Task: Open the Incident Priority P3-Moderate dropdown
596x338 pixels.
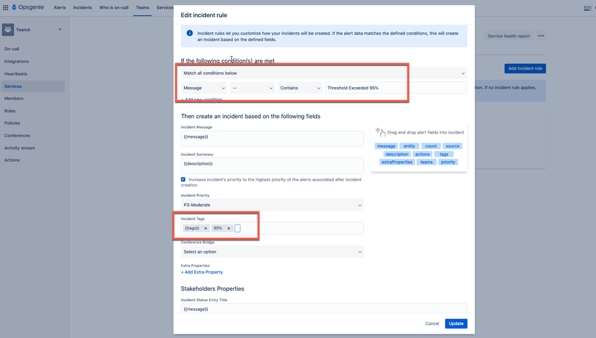Action: pos(272,205)
